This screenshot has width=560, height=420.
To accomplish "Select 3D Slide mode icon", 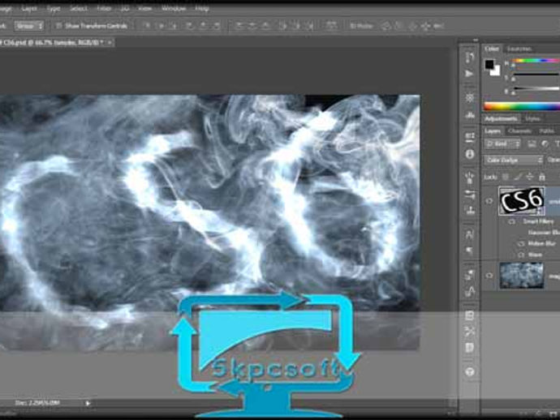I will click(426, 26).
